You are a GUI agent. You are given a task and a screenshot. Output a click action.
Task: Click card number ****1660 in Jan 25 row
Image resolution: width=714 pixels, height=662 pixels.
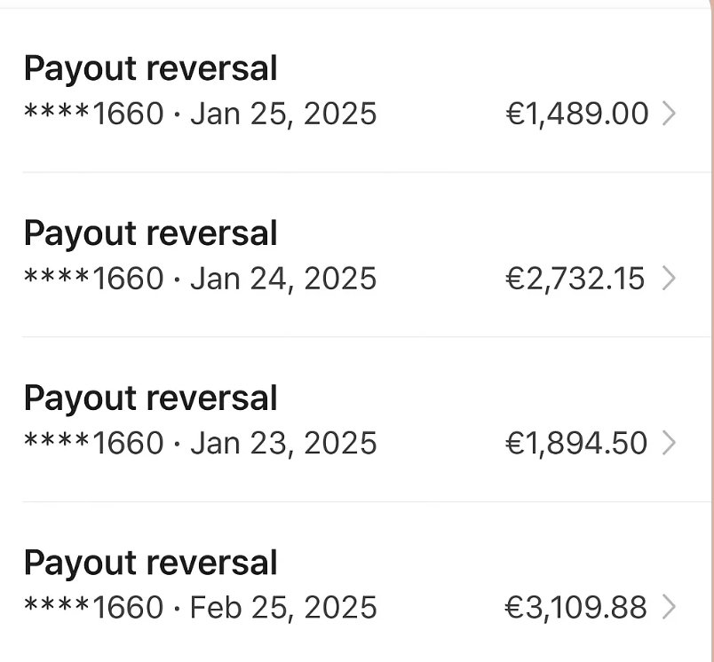point(94,114)
